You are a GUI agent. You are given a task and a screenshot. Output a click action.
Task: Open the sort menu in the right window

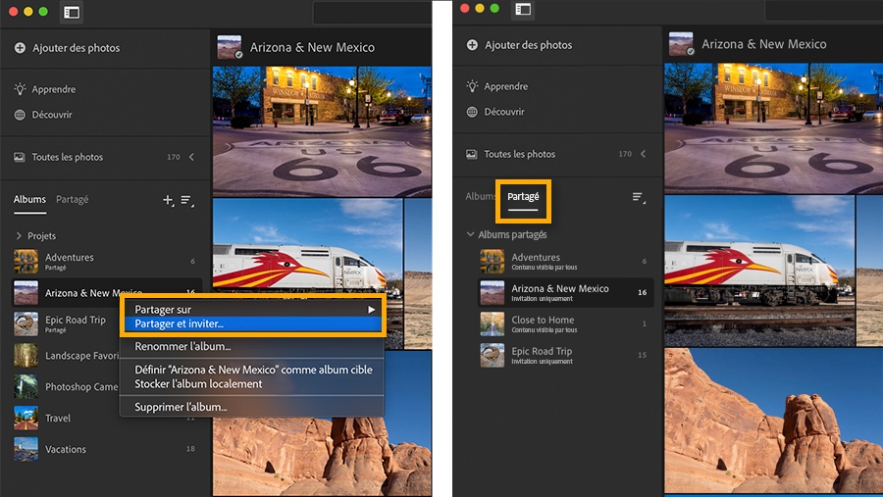pyautogui.click(x=639, y=197)
